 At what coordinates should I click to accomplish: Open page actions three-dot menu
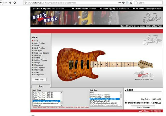120,3
